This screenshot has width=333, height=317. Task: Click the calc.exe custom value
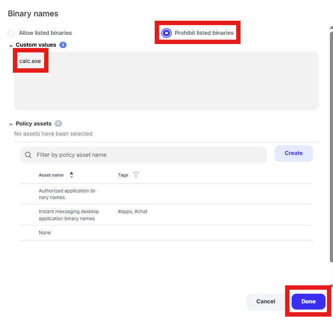tap(30, 61)
